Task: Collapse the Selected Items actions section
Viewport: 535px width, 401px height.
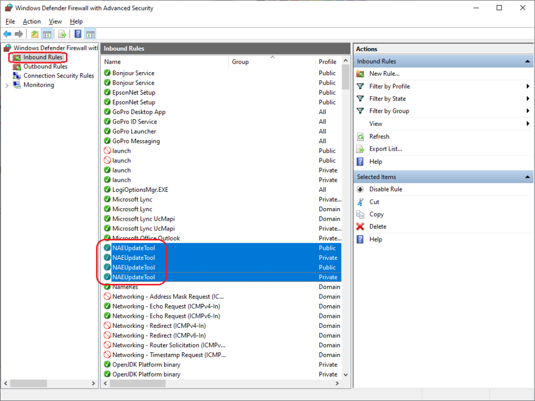Action: pos(528,177)
